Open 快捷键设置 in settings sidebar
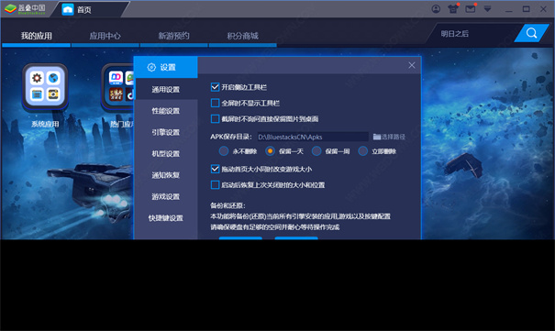The height and width of the screenshot is (331, 555). point(166,218)
